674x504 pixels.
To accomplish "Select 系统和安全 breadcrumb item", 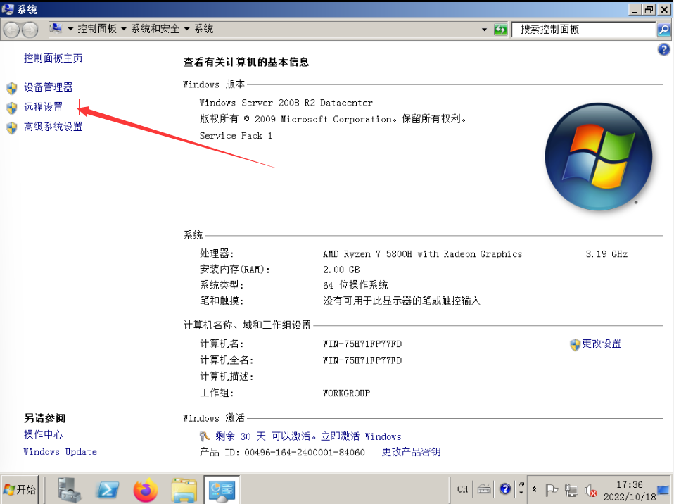I will tap(155, 29).
